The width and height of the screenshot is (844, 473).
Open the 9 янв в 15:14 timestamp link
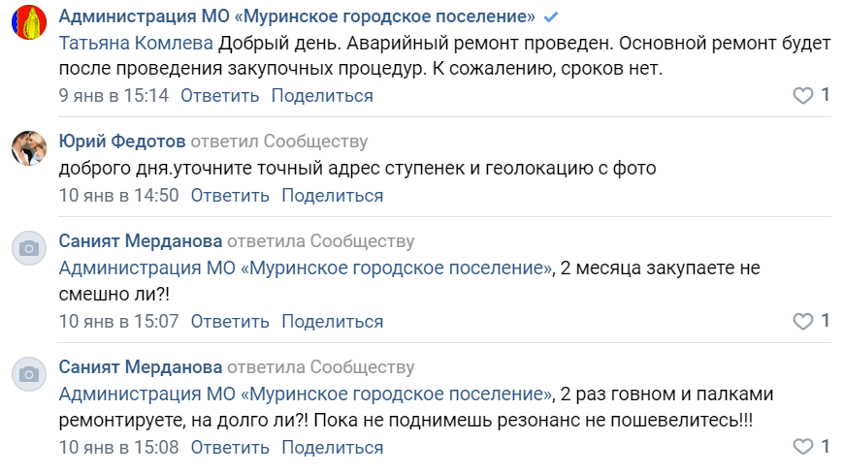click(114, 96)
